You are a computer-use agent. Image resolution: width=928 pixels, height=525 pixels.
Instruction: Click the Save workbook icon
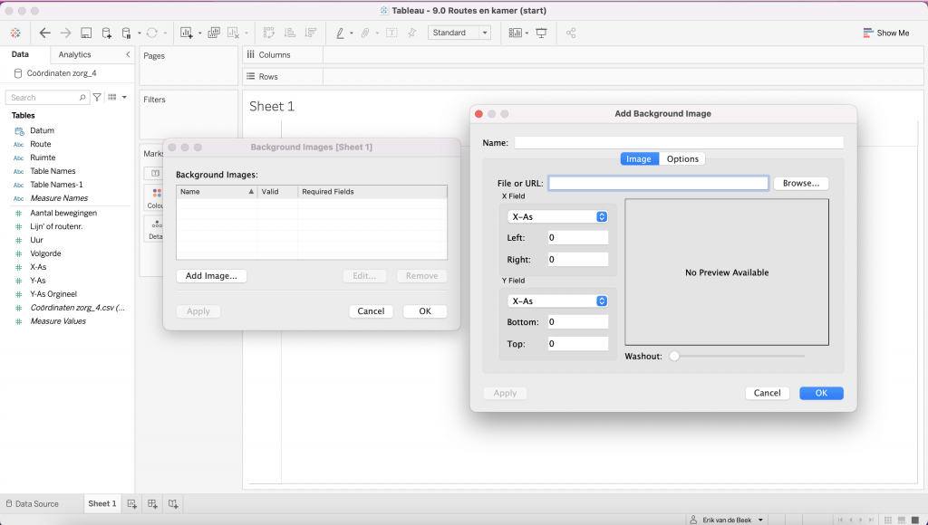click(86, 33)
